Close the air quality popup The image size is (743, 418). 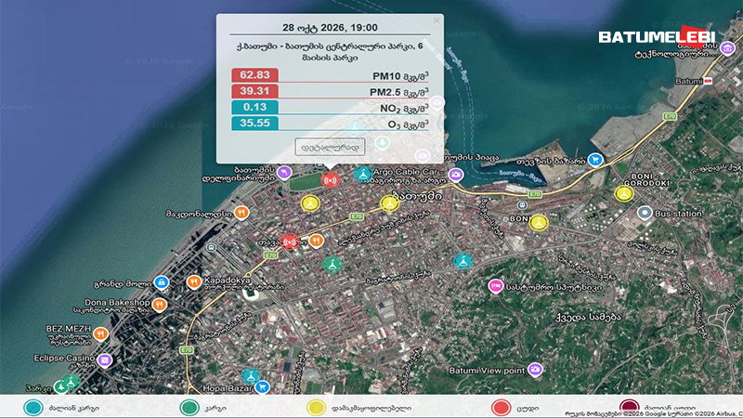coord(437,20)
